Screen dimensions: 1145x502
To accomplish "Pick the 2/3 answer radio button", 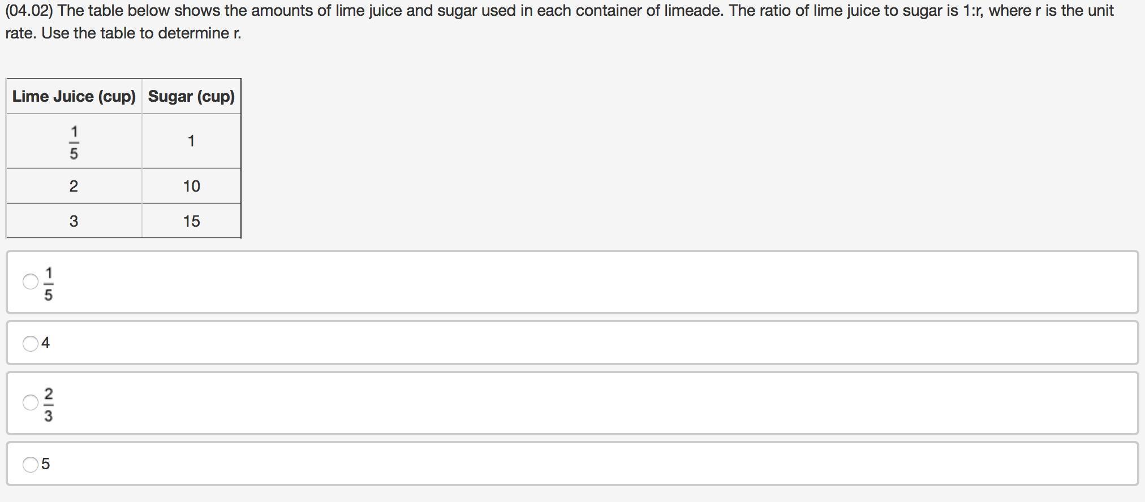I will (30, 403).
